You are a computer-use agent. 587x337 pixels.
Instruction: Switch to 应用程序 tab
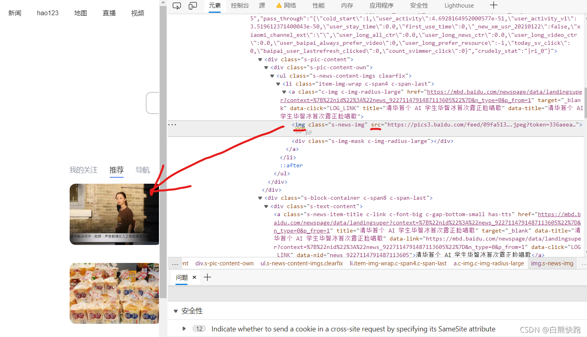coord(382,6)
